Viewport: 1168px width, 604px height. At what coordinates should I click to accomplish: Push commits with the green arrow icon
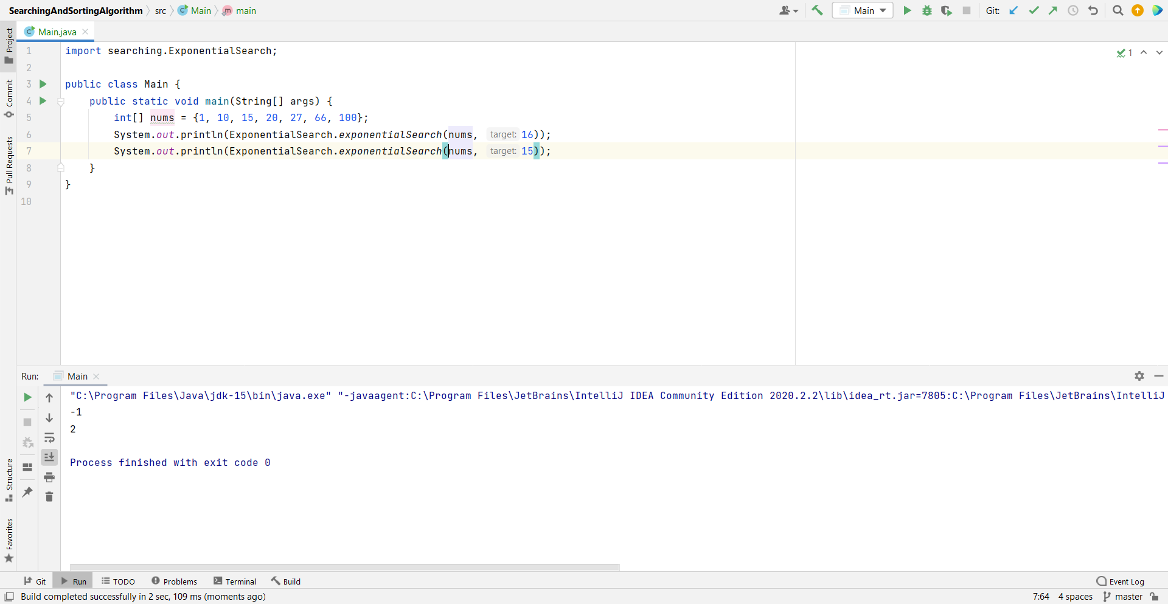(1053, 10)
